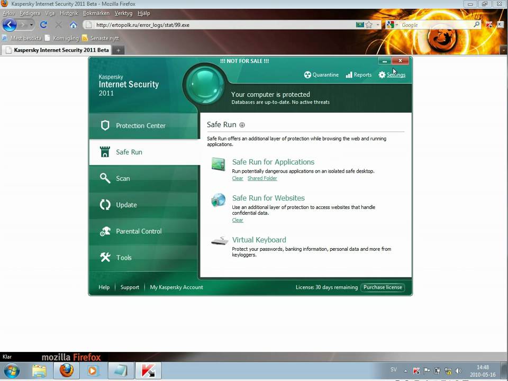The width and height of the screenshot is (508, 381).
Task: Open Kom igång bookmark
Action: point(62,38)
